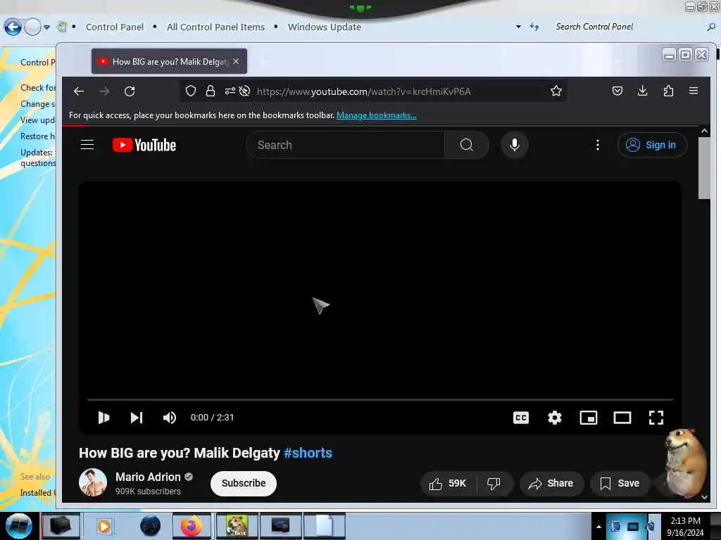Viewport: 721px width, 540px height.
Task: Save the video to a playlist
Action: click(620, 483)
